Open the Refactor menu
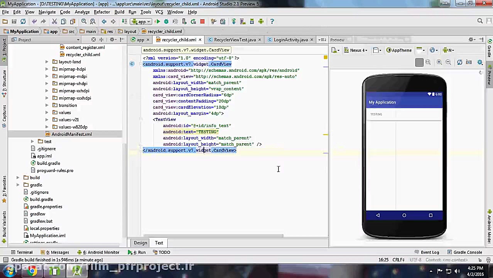The width and height of the screenshot is (493, 278). coord(102,12)
